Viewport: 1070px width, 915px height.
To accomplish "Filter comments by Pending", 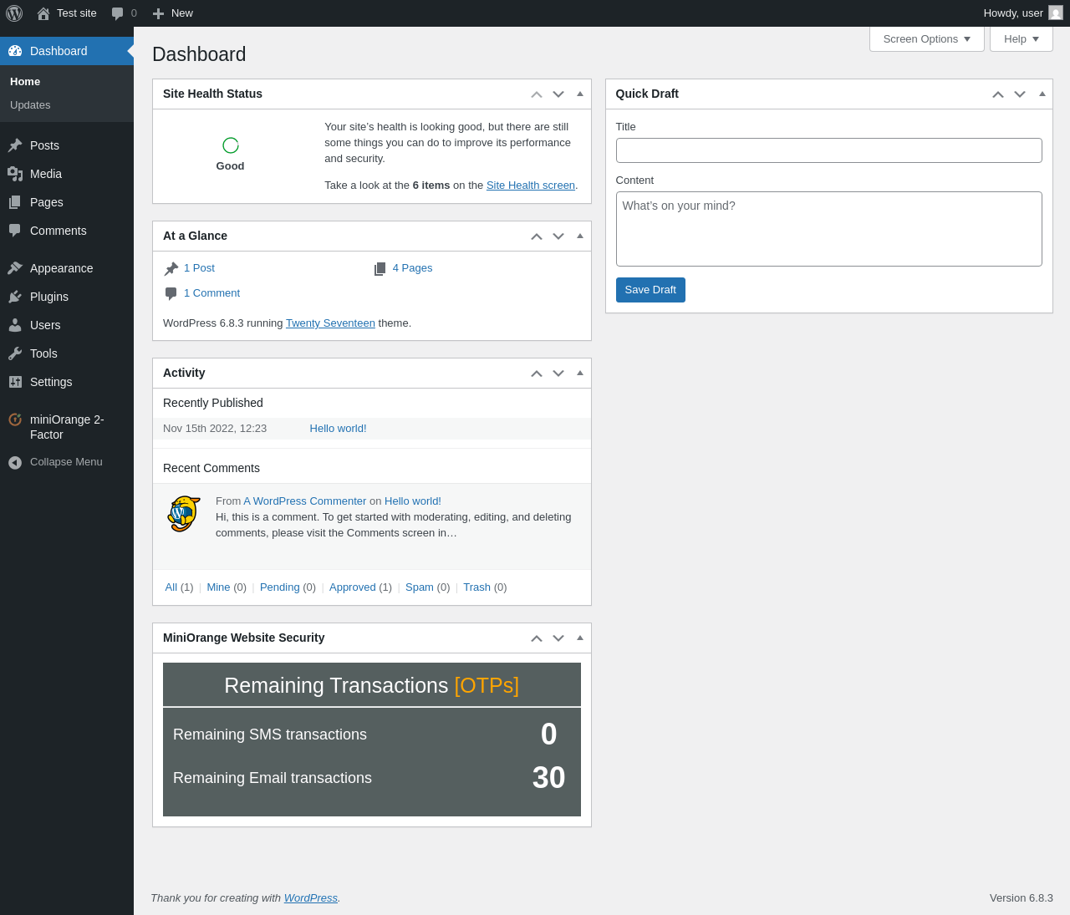I will 280,587.
